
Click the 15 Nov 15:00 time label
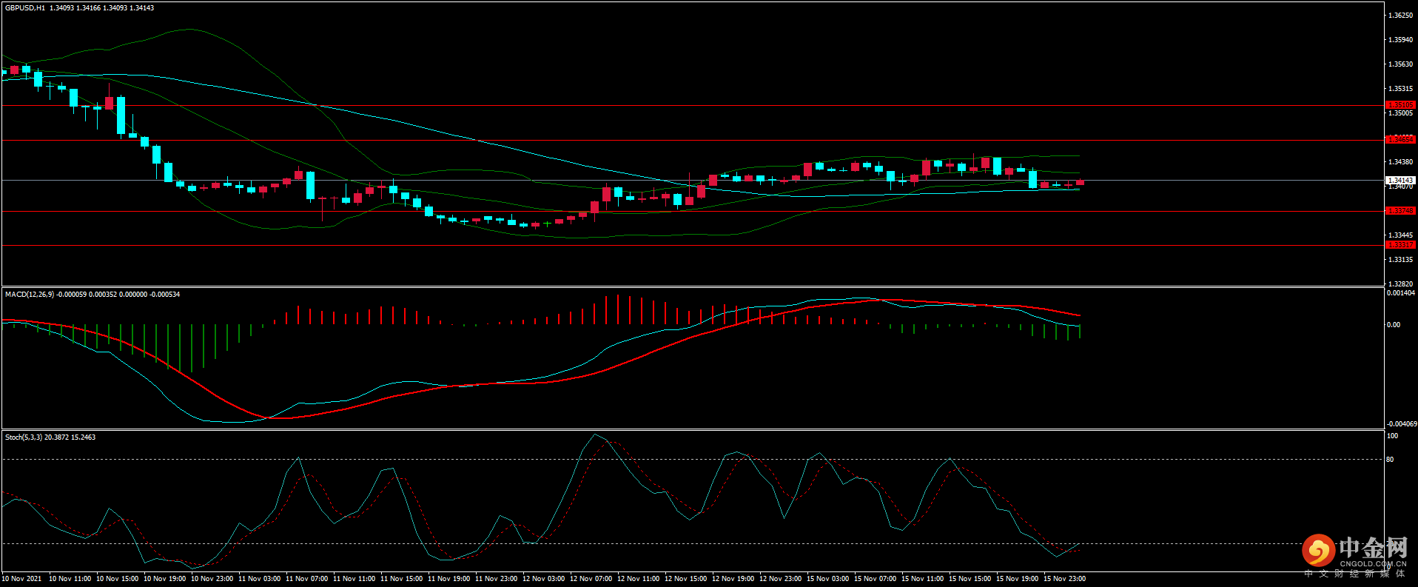click(x=970, y=579)
